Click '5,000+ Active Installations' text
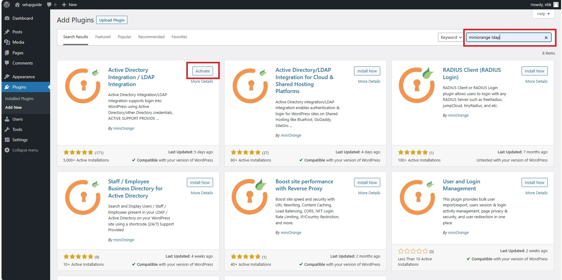The image size is (562, 280). [86, 160]
